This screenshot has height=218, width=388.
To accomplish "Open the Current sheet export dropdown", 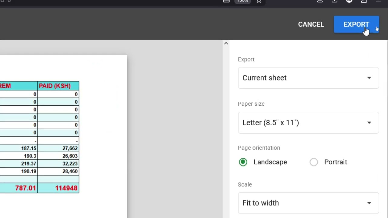I will (x=308, y=78).
